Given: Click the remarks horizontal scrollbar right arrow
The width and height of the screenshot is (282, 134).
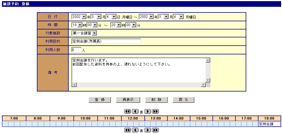Looking at the screenshot, I should pos(203,85).
